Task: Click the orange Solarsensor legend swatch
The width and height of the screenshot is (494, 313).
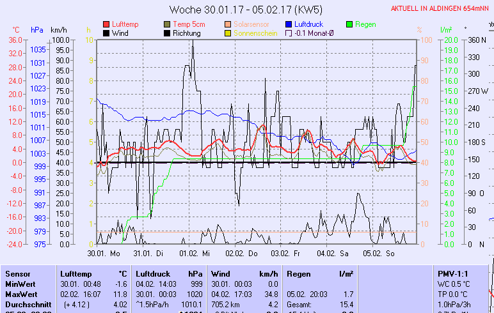Action: [228, 24]
